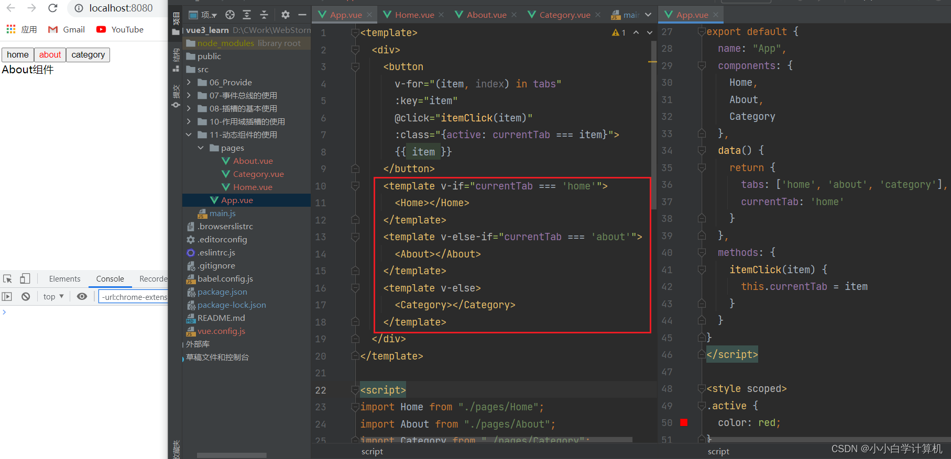Open the warning indicator in the editor
Image resolution: width=951 pixels, height=459 pixels.
(619, 32)
